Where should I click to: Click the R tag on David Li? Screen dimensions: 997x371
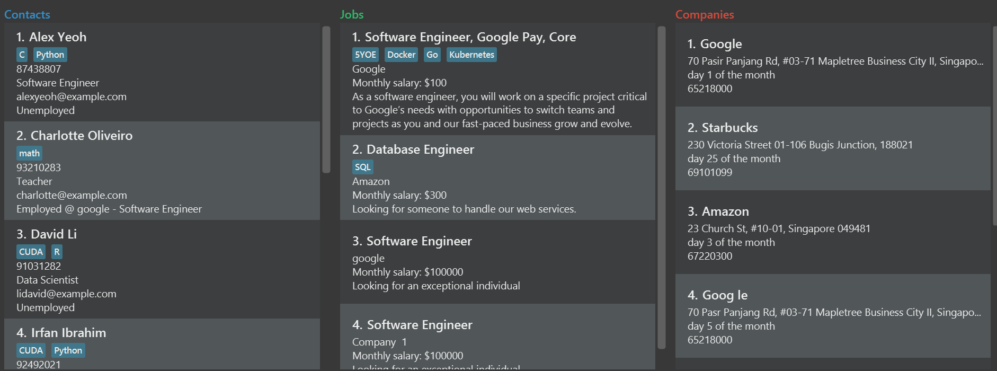(x=57, y=252)
